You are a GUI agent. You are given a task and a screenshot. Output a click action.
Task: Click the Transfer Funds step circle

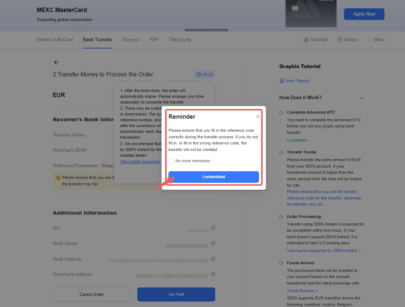click(281, 152)
